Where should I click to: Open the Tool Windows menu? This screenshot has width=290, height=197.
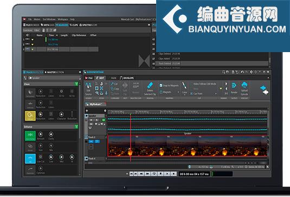coord(49,19)
